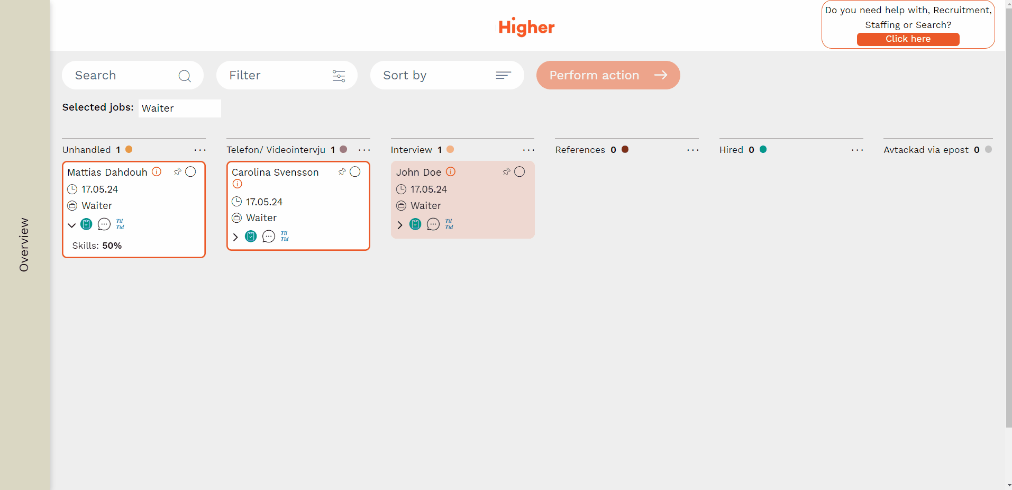Select John Doe using the round checkbox
The width and height of the screenshot is (1012, 490).
(520, 171)
